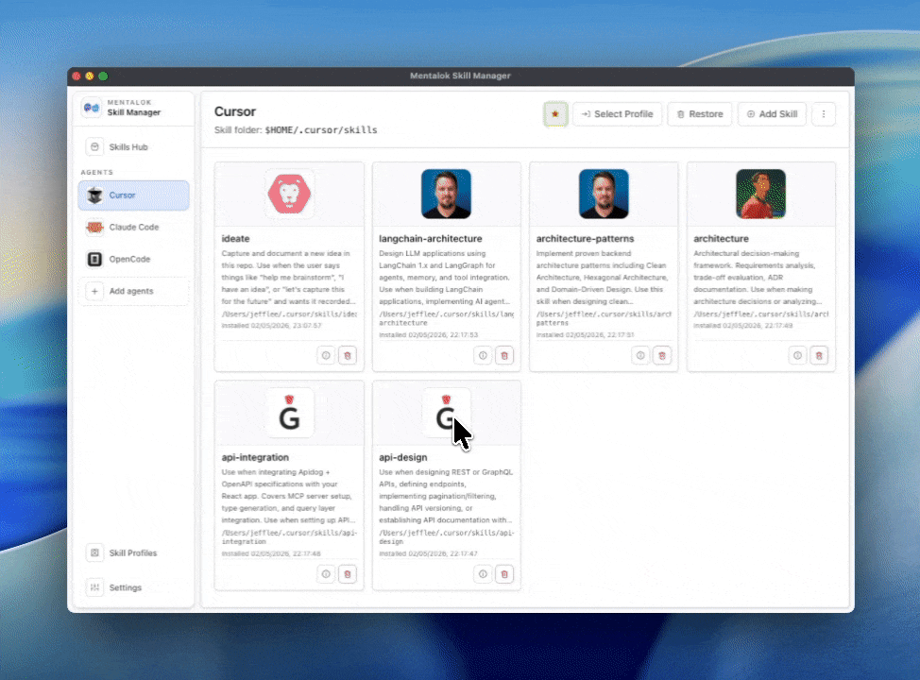This screenshot has height=680, width=920.
Task: Click the architecture-patterns author avatar
Action: point(604,195)
